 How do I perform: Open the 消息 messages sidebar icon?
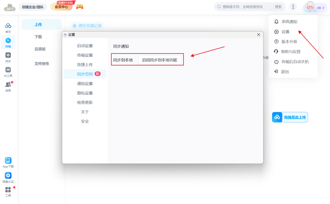(8, 84)
